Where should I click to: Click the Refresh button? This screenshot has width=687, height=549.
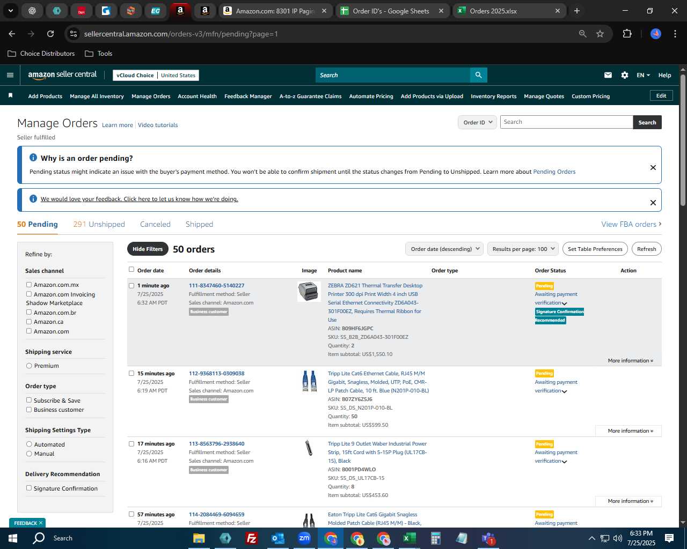(647, 249)
